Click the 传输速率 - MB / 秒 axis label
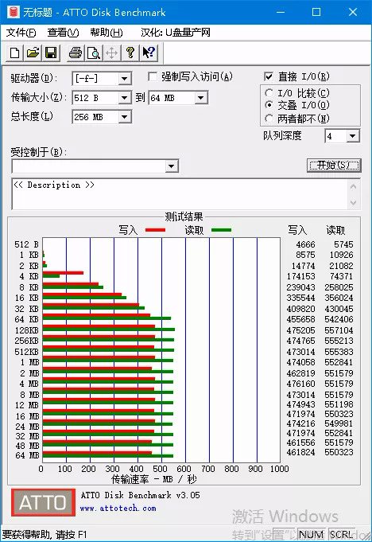This screenshot has width=372, height=542. pyautogui.click(x=154, y=479)
